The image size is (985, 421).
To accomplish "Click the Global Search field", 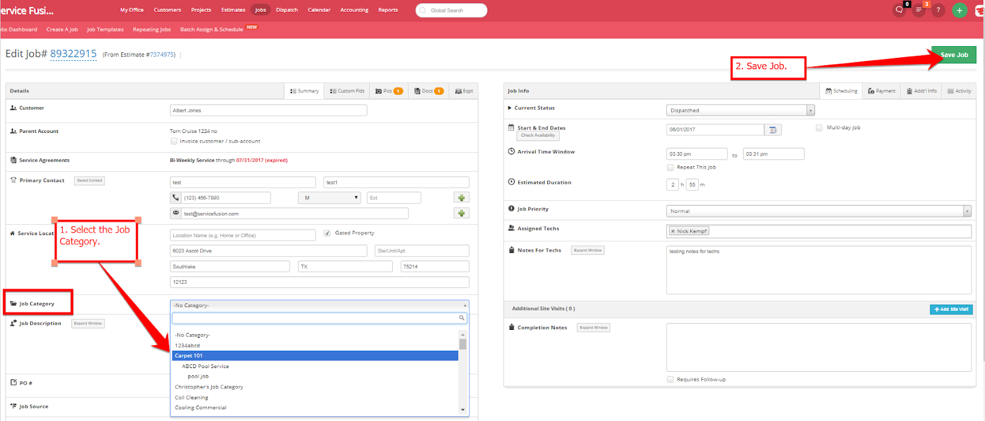I will pos(451,10).
